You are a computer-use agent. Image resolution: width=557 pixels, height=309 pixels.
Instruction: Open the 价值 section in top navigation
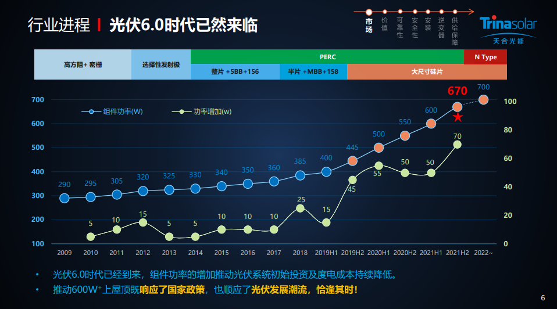(x=384, y=23)
